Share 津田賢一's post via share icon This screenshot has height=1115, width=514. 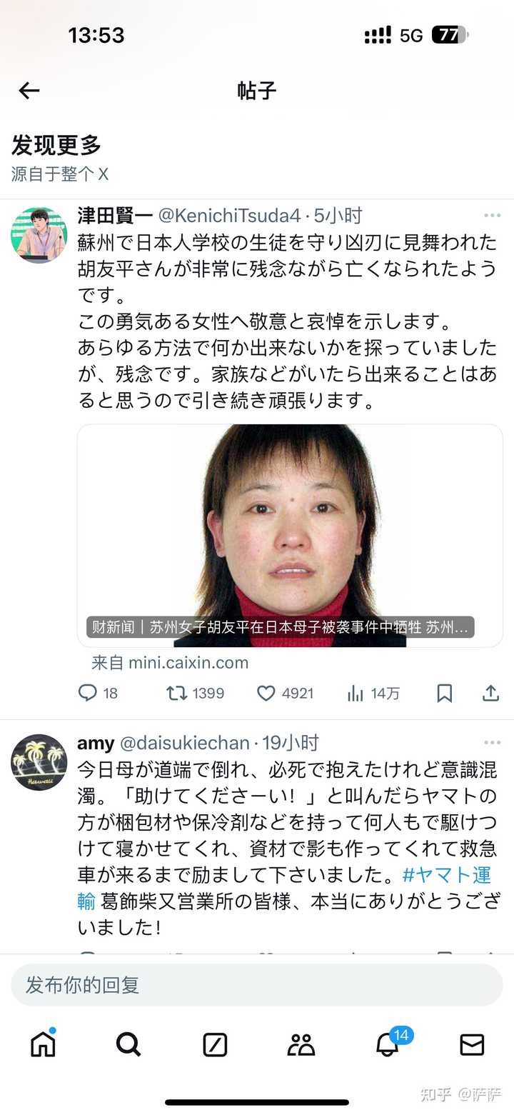tap(490, 693)
